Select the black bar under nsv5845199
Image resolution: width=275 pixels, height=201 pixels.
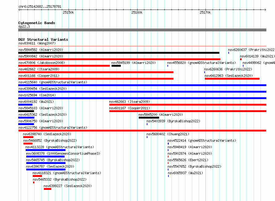pos(116,66)
